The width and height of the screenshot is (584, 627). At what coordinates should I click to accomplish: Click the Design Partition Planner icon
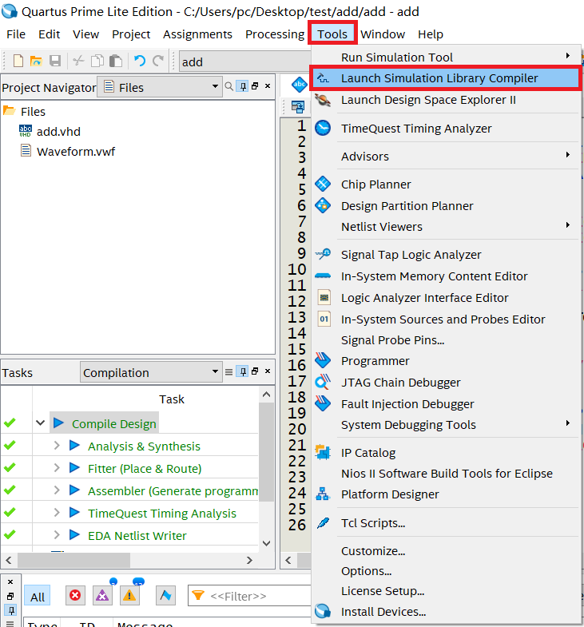tap(323, 205)
